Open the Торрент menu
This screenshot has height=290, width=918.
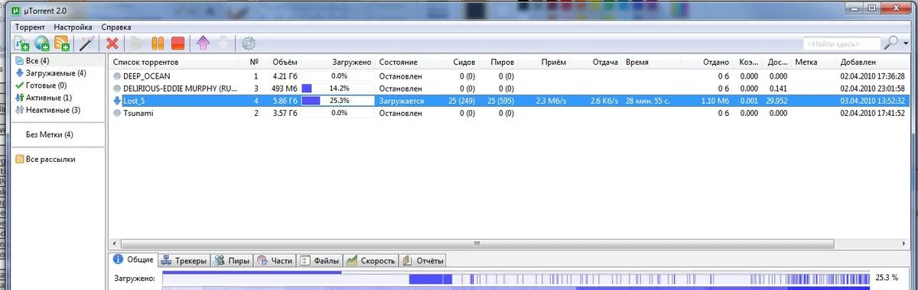30,27
